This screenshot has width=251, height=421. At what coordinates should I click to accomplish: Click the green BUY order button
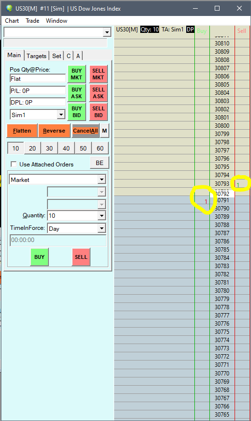pyautogui.click(x=40, y=257)
